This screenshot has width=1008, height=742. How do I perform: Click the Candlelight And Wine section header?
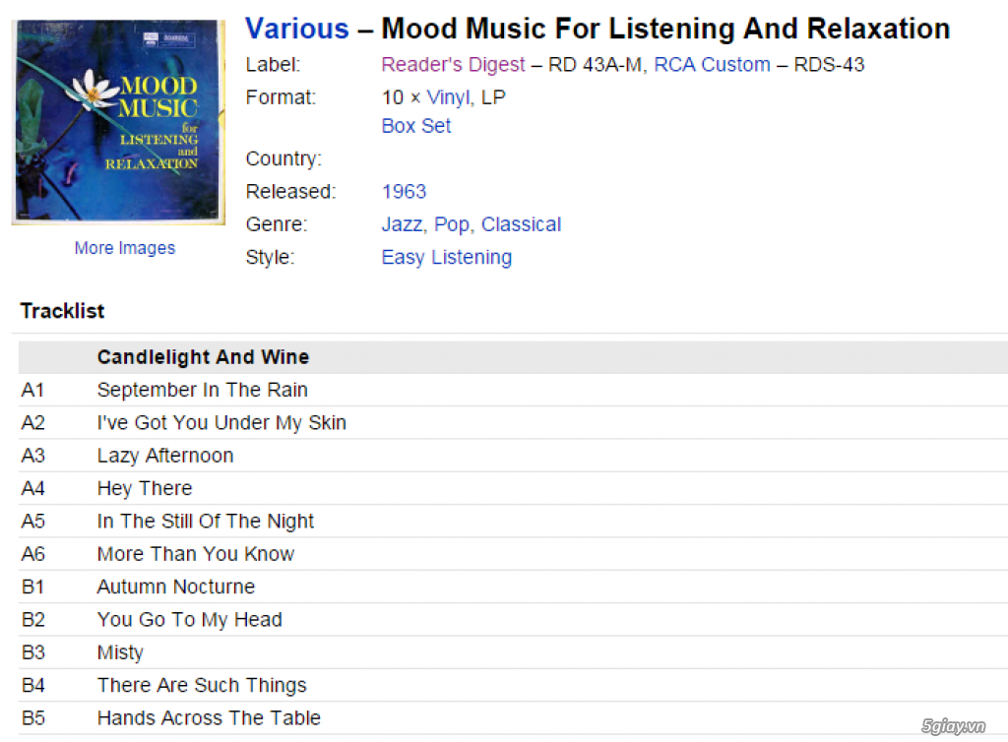click(203, 357)
